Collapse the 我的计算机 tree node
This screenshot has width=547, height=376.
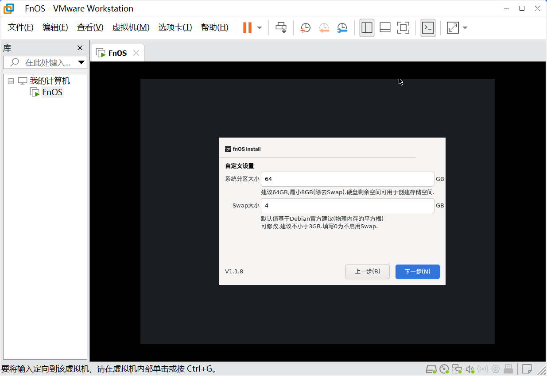tap(11, 81)
